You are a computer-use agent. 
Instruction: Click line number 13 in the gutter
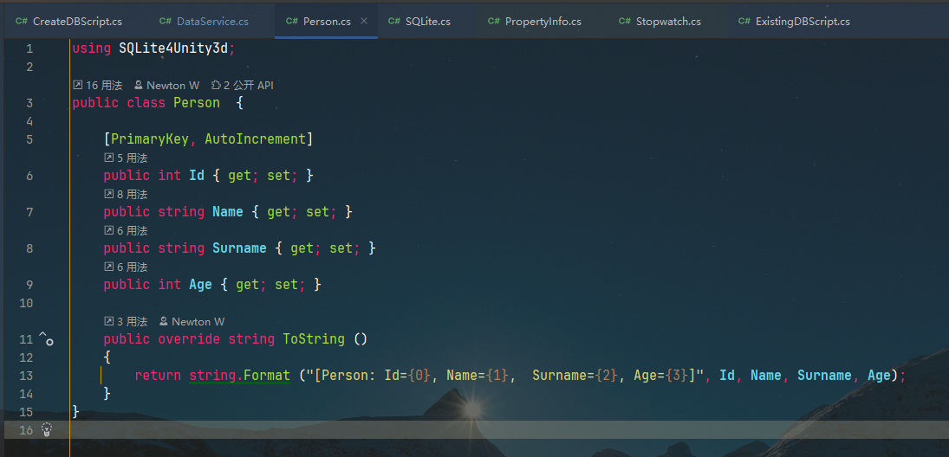click(x=26, y=376)
